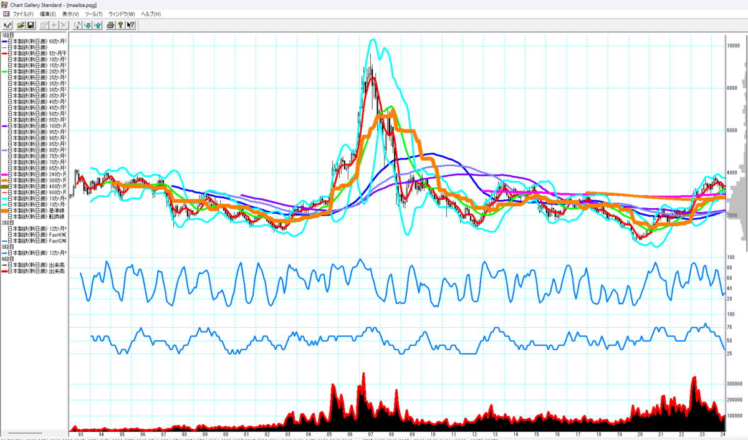Viewport: 748px width, 440px height.
Task: Select the 3段目 section header
Action: (7, 247)
